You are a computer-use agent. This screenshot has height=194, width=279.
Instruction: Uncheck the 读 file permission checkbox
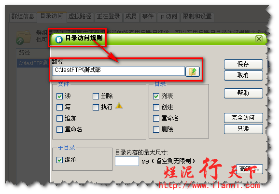coord(59,96)
